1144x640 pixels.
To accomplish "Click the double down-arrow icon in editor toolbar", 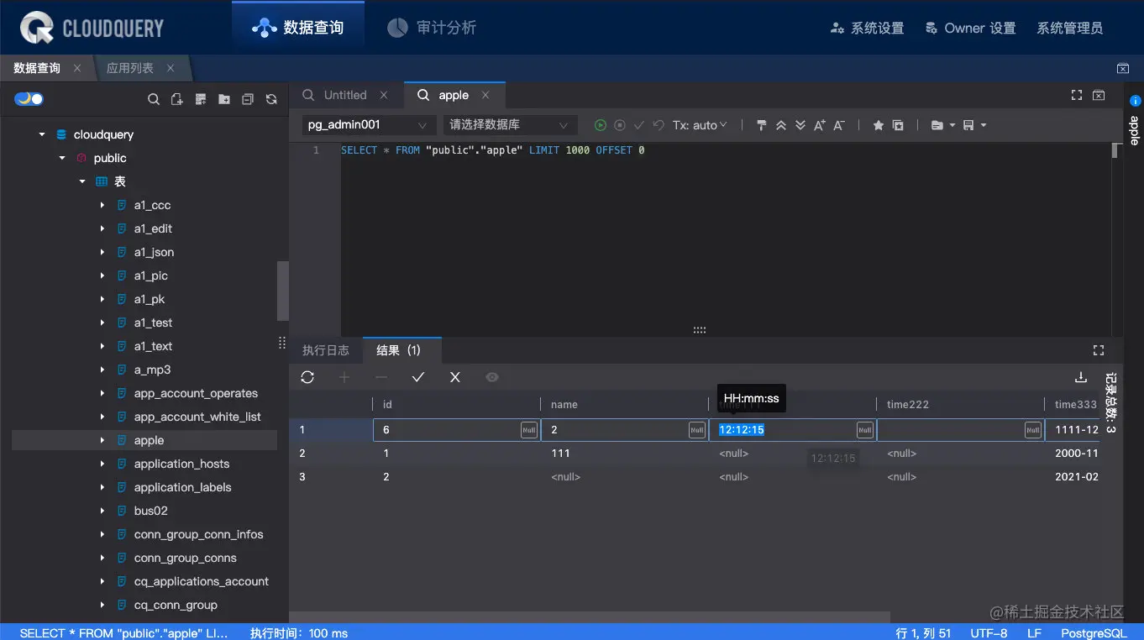I will [800, 125].
